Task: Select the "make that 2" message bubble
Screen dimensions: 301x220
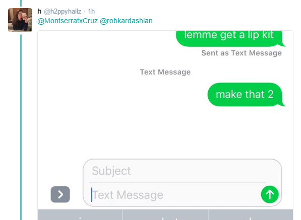Action: (246, 95)
